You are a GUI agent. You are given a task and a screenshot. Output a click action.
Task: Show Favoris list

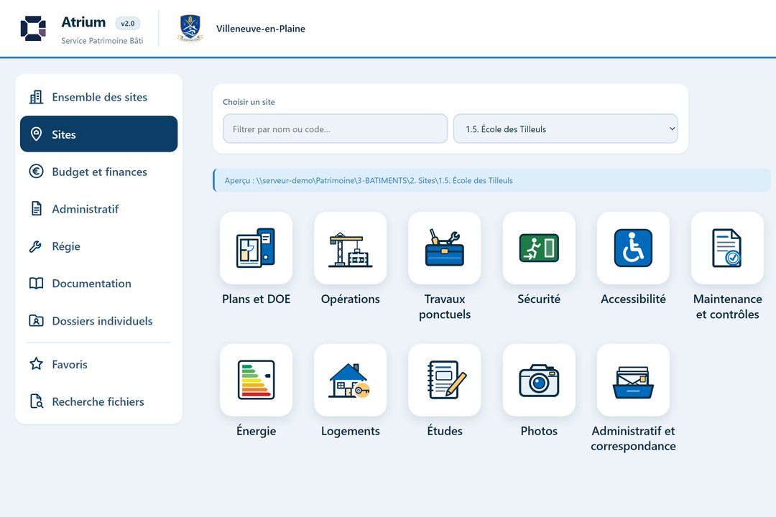[x=99, y=364]
